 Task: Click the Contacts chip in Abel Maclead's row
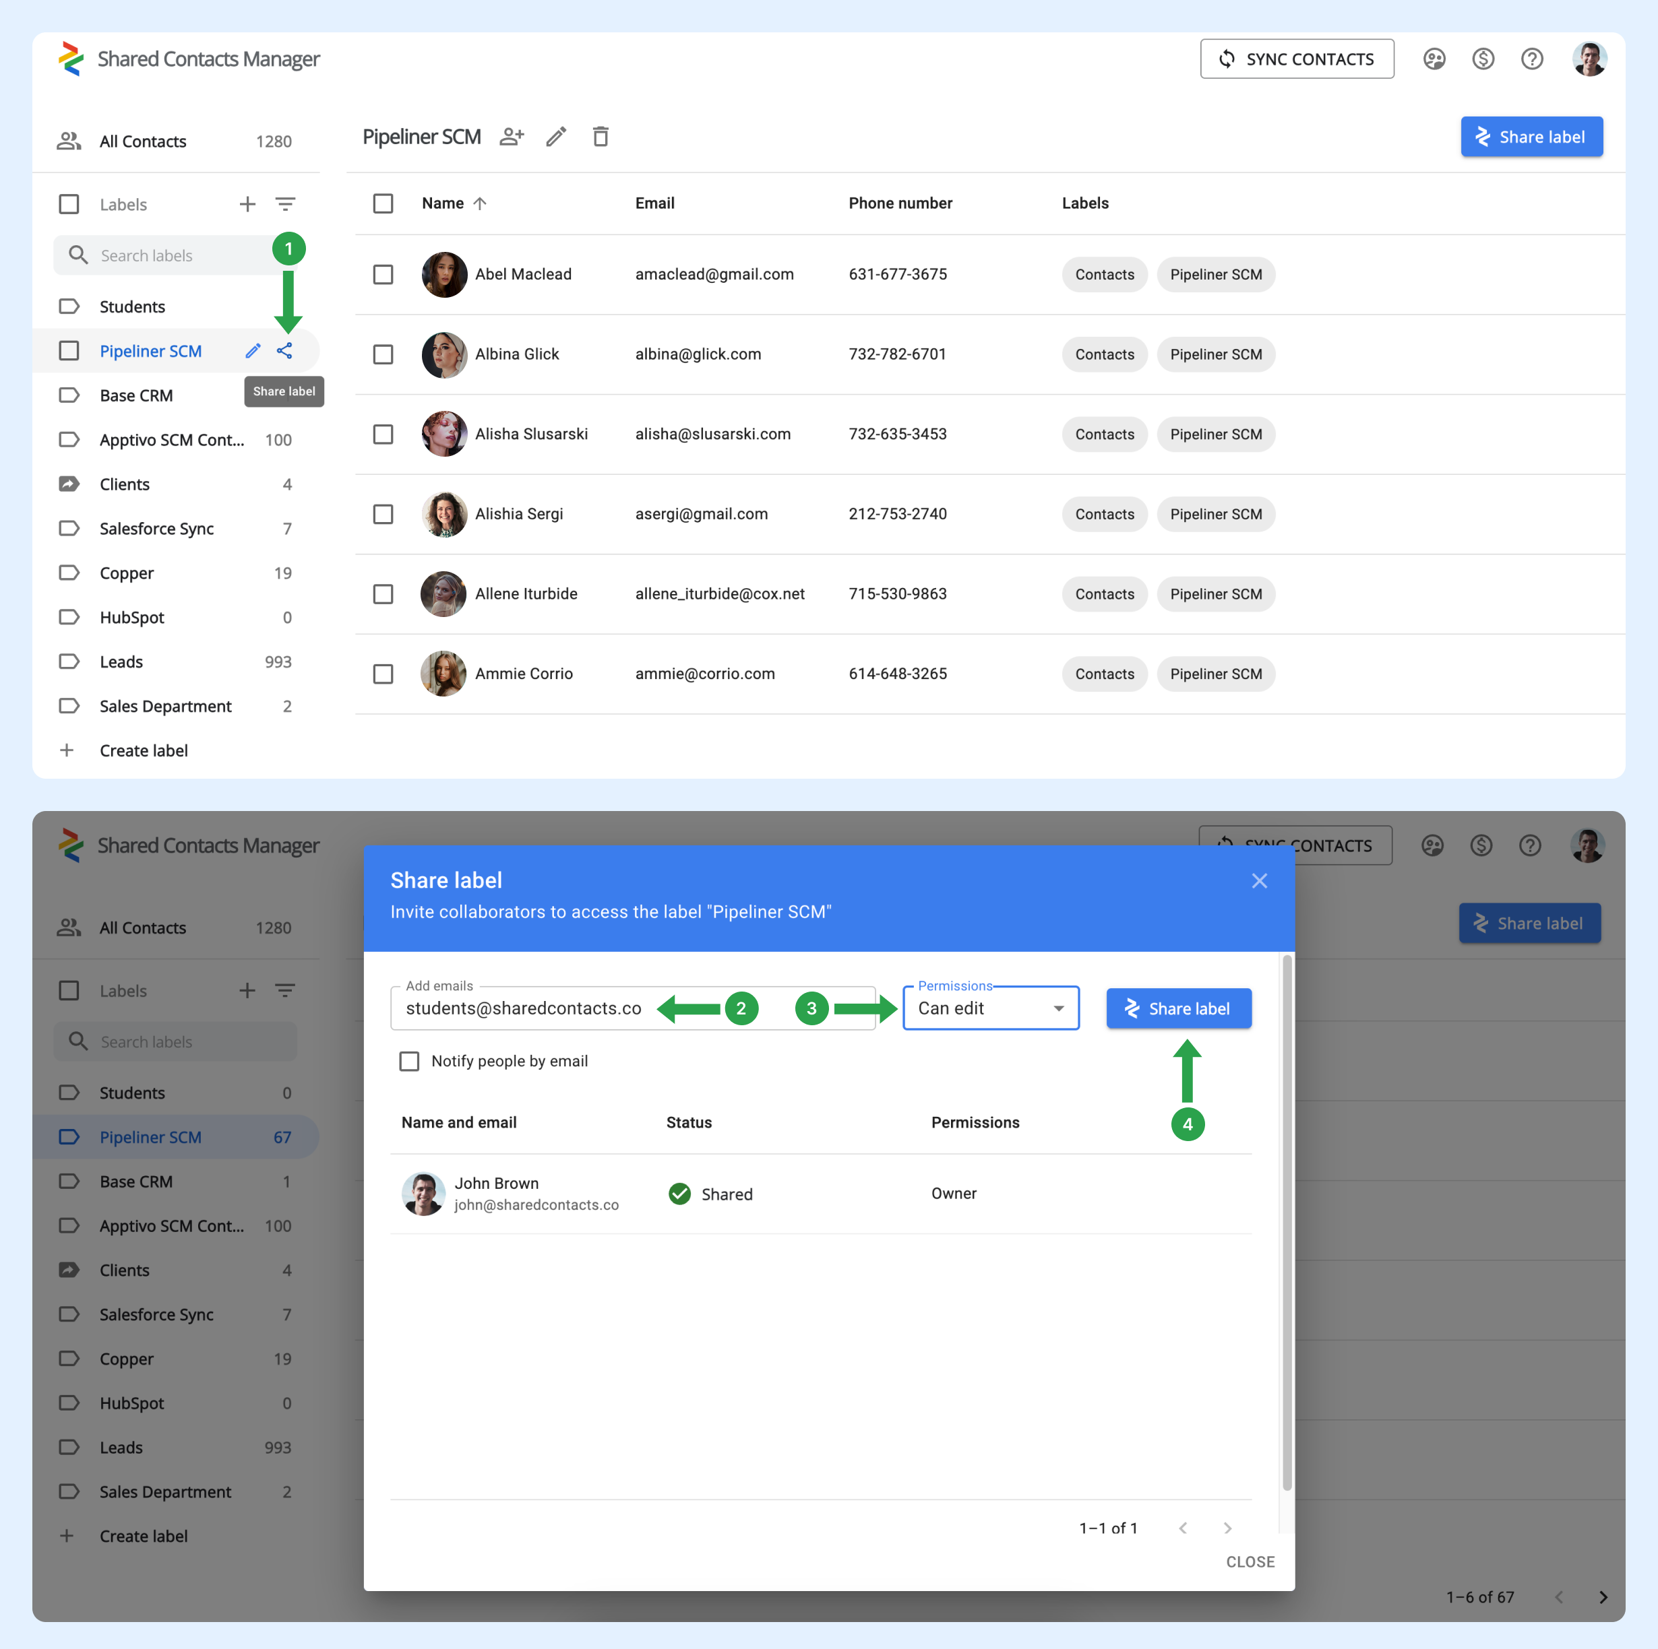(1105, 274)
